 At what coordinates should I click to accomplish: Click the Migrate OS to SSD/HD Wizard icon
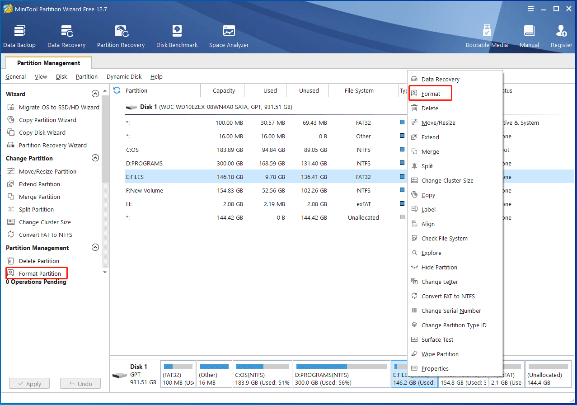point(11,107)
